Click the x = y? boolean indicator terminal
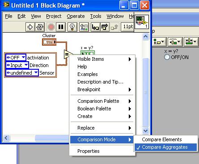 (88, 53)
